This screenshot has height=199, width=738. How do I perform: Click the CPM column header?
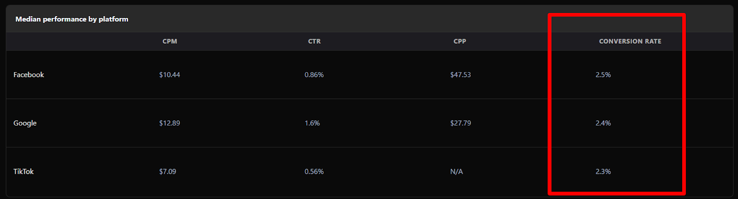point(170,41)
